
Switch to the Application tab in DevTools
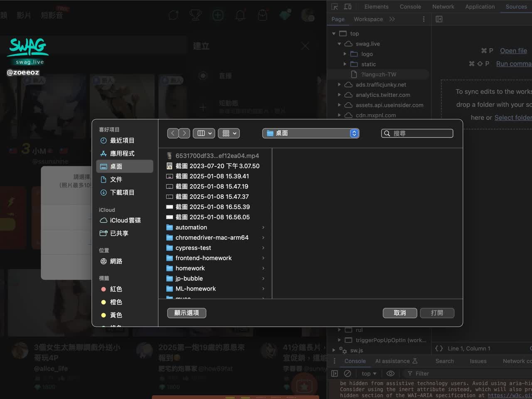pos(480,7)
